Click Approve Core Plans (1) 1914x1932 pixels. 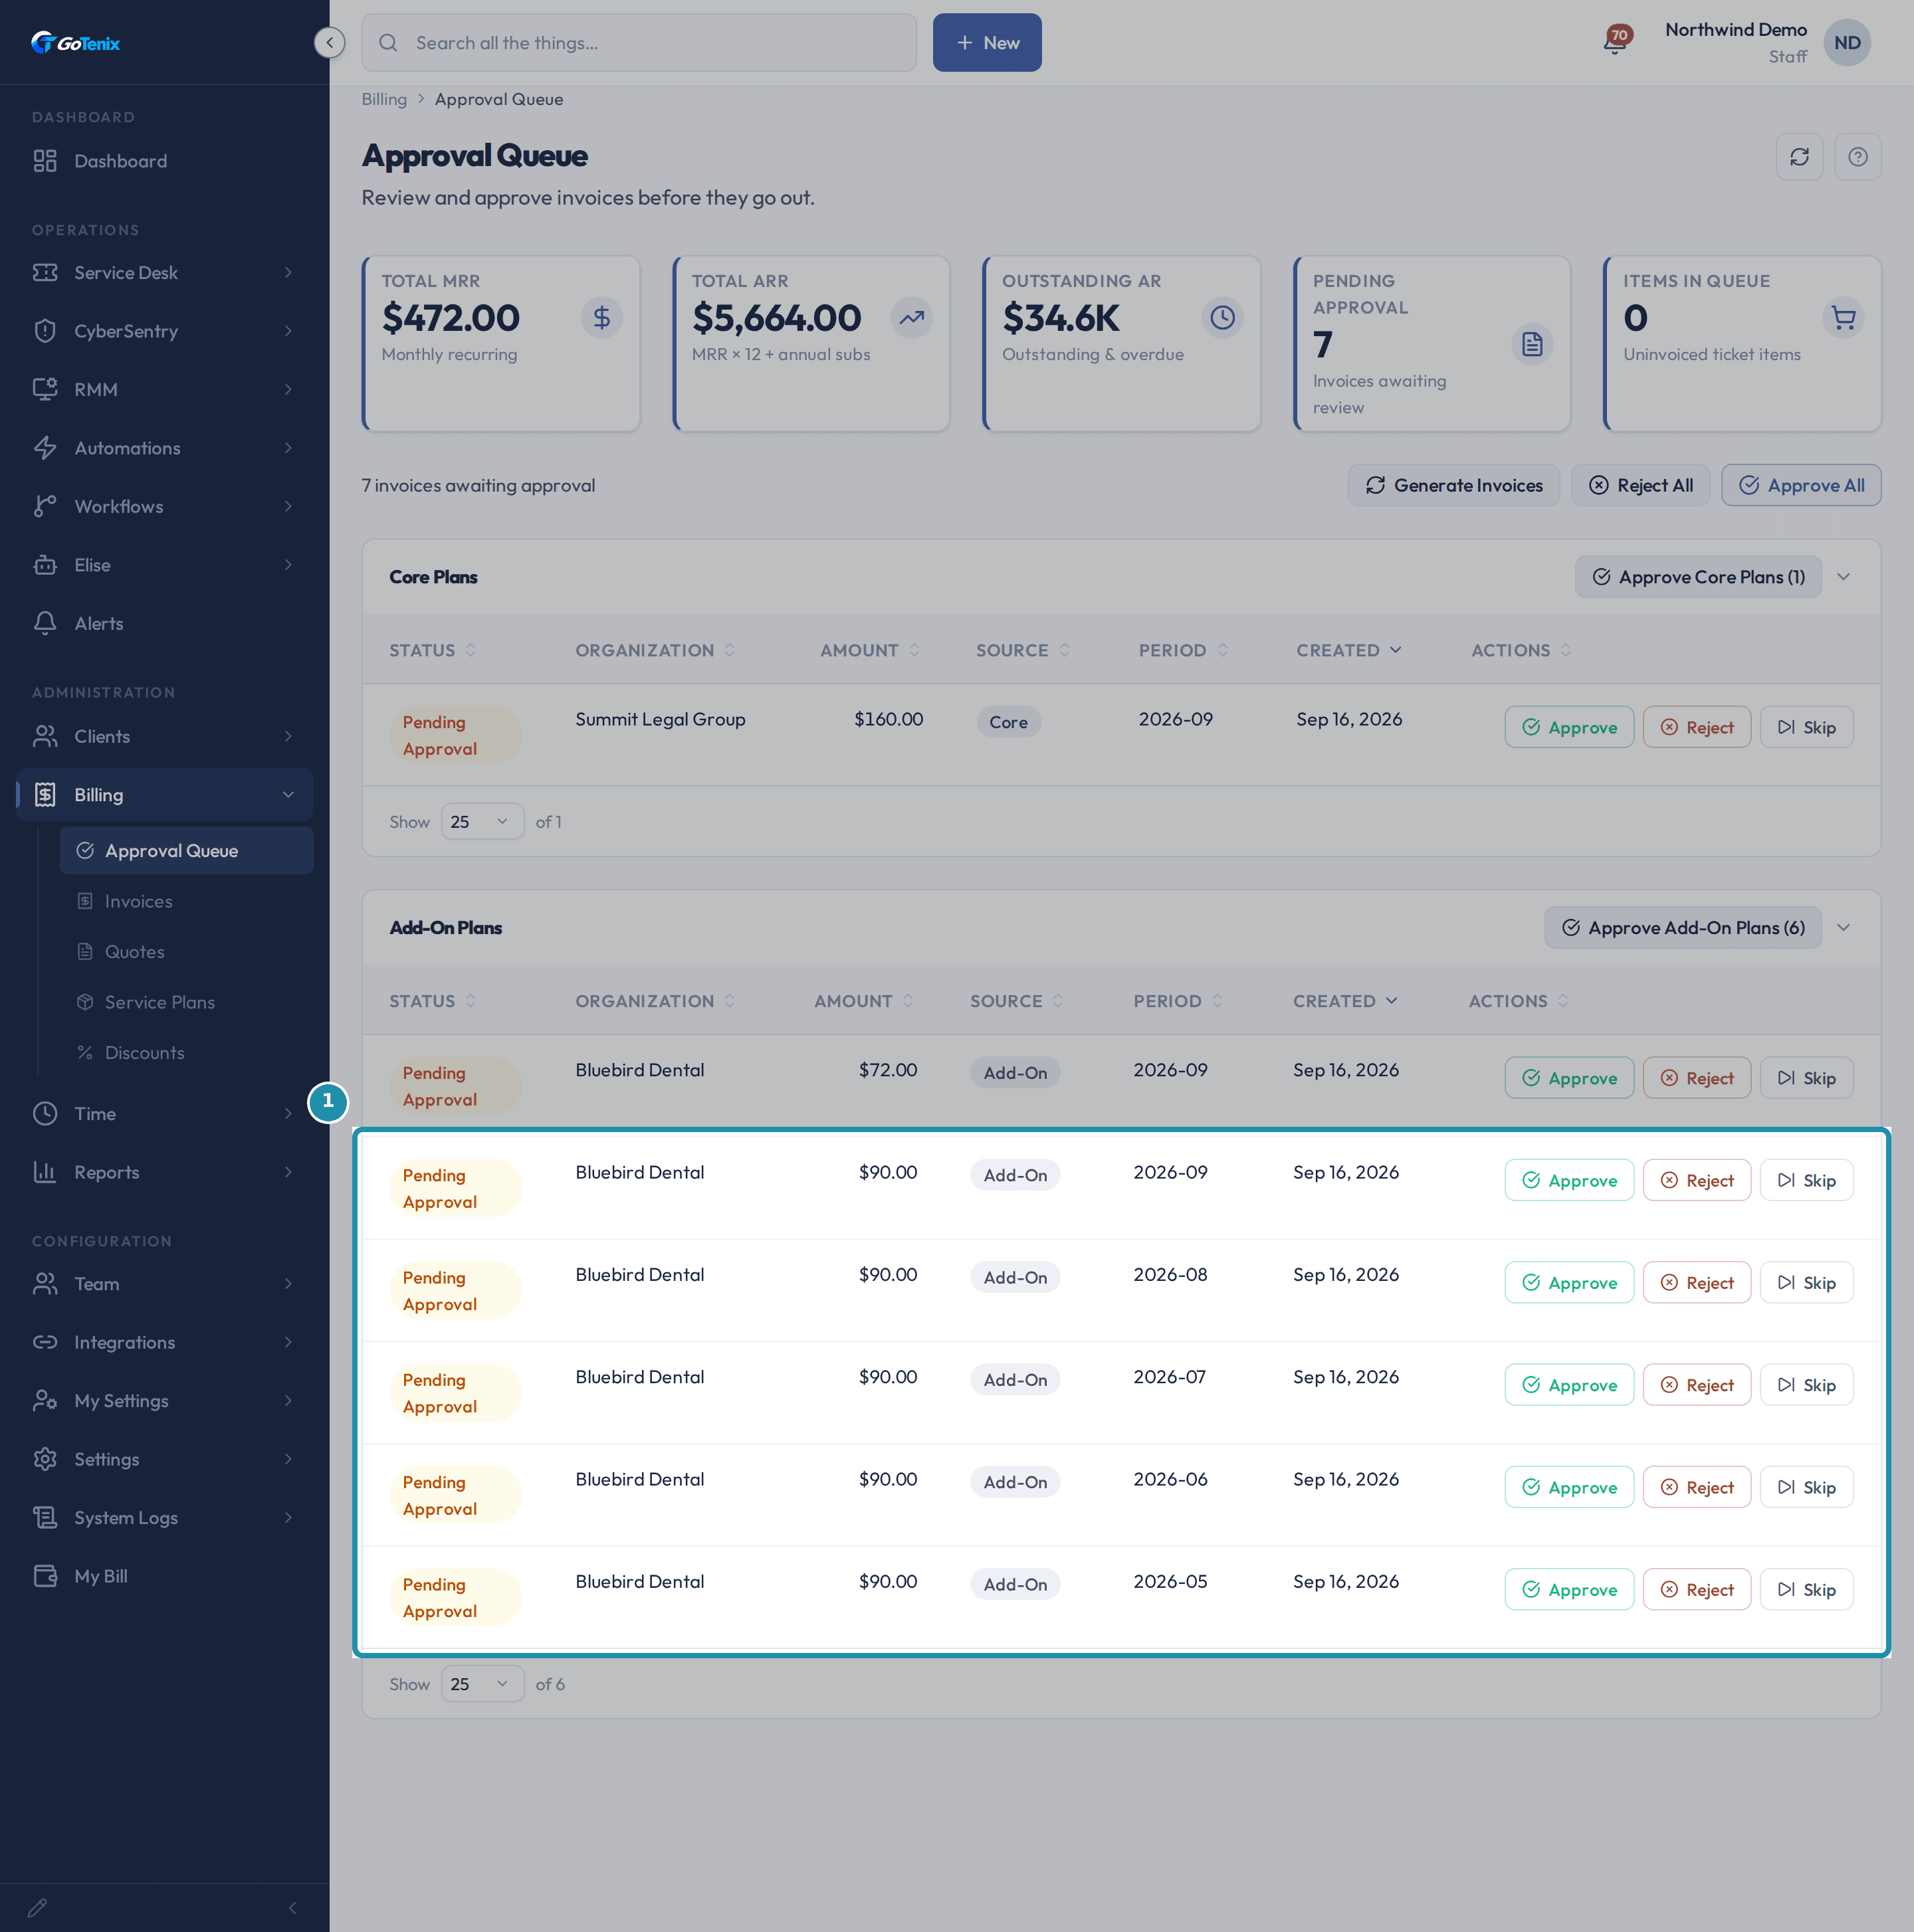(1698, 577)
